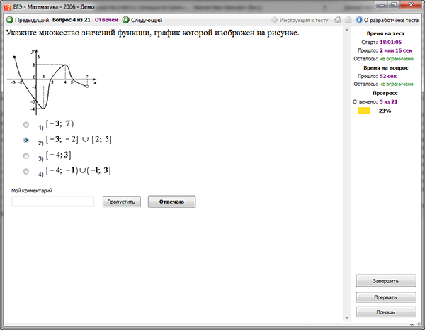425x330 pixels.
Task: Click the green Next question arrow icon
Action: [126, 20]
